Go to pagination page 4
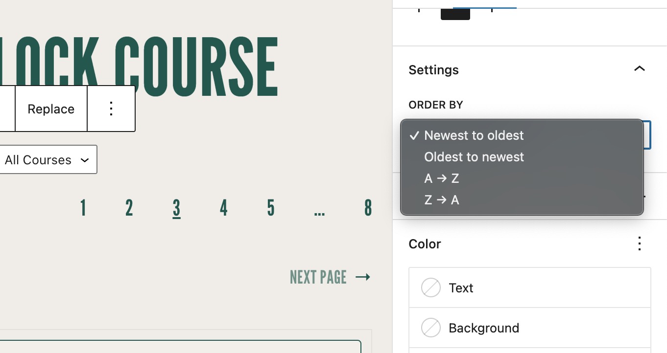The width and height of the screenshot is (667, 353). (223, 208)
